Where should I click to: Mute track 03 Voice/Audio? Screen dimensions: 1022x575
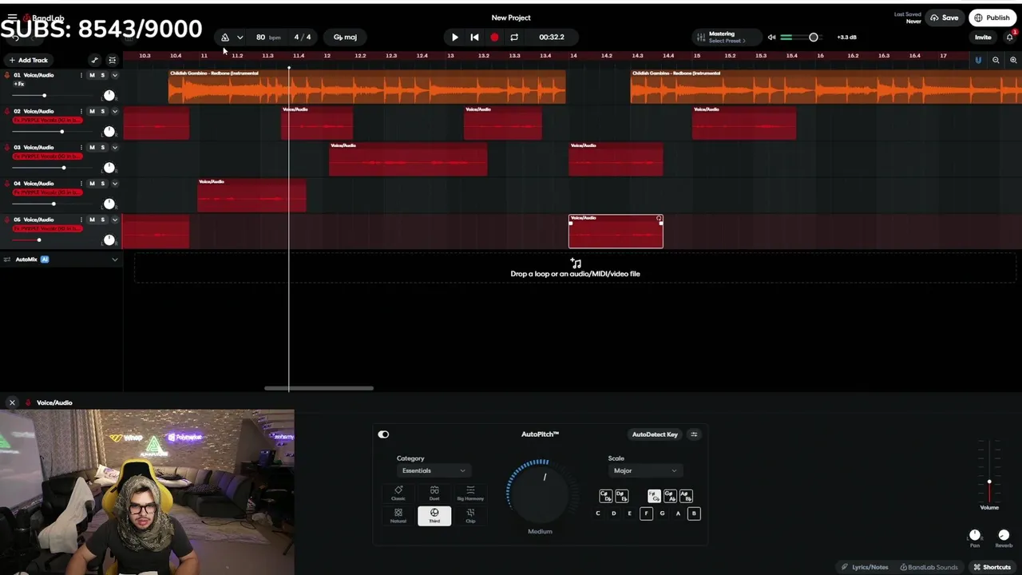coord(92,147)
